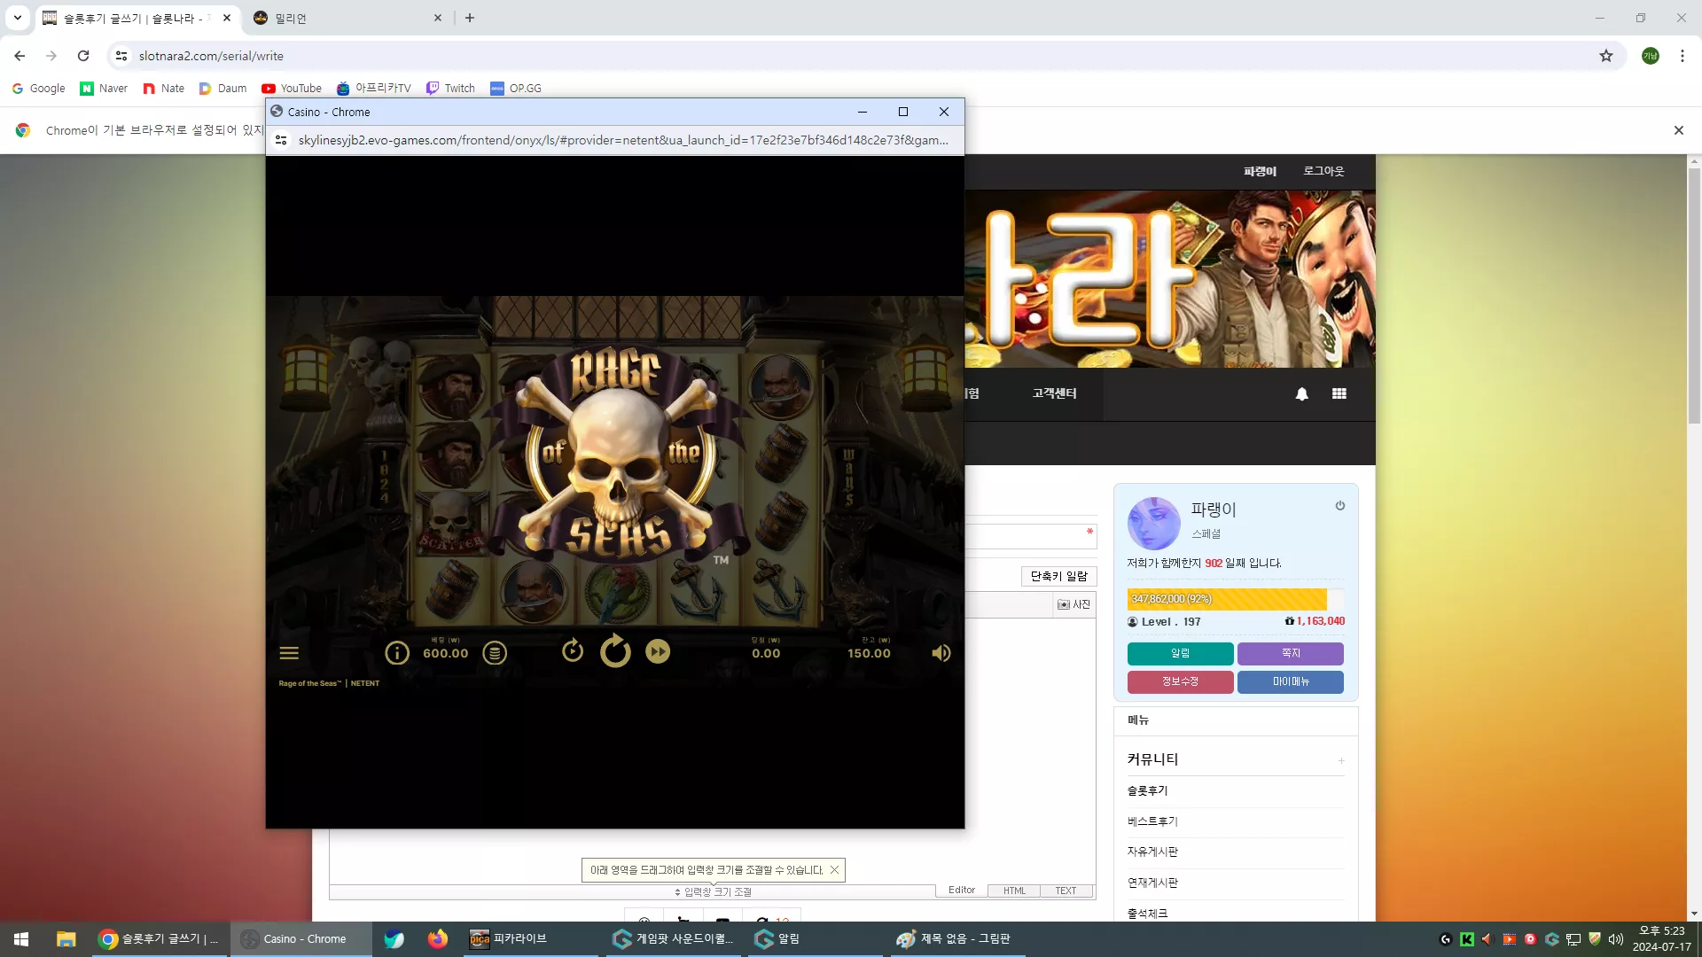
Task: Open the Windows Start menu
Action: [21, 939]
